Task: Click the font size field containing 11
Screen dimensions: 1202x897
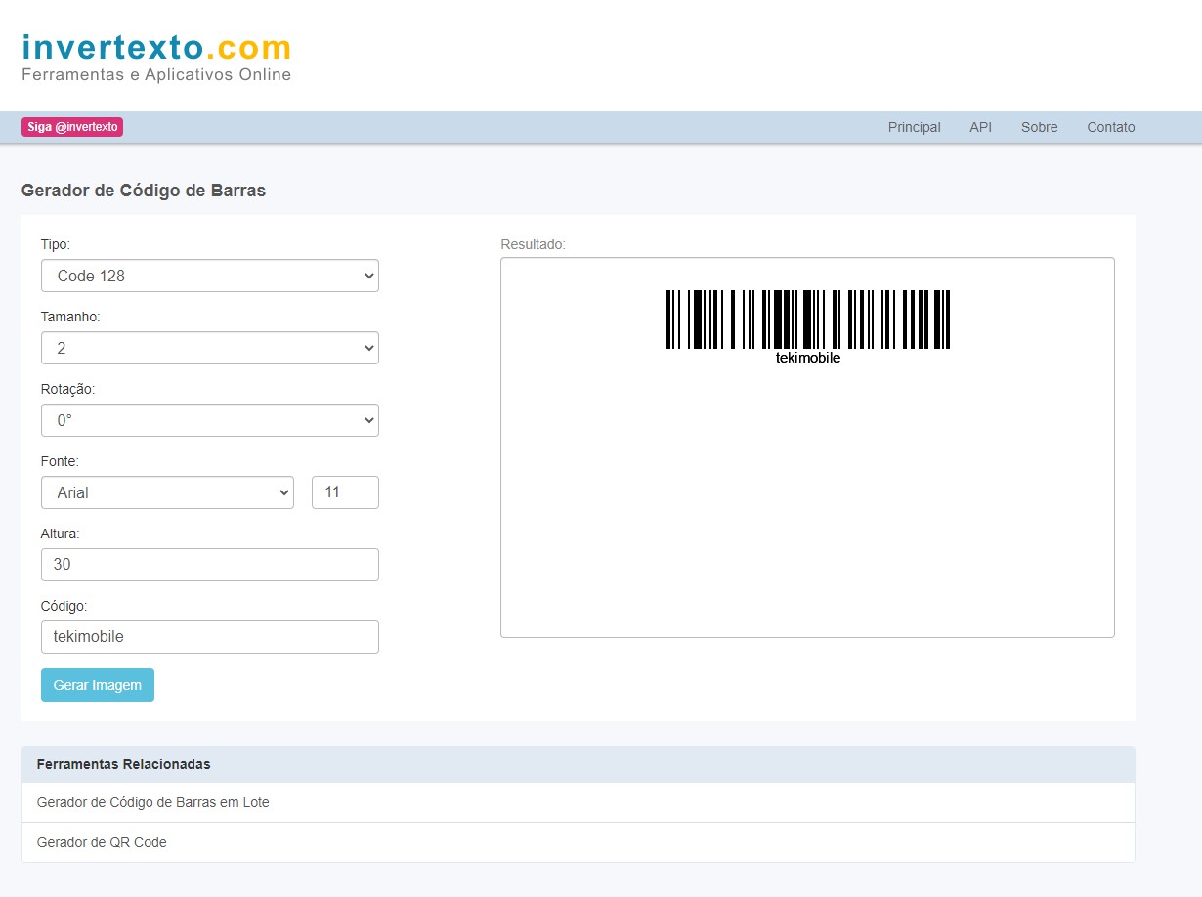Action: (345, 492)
